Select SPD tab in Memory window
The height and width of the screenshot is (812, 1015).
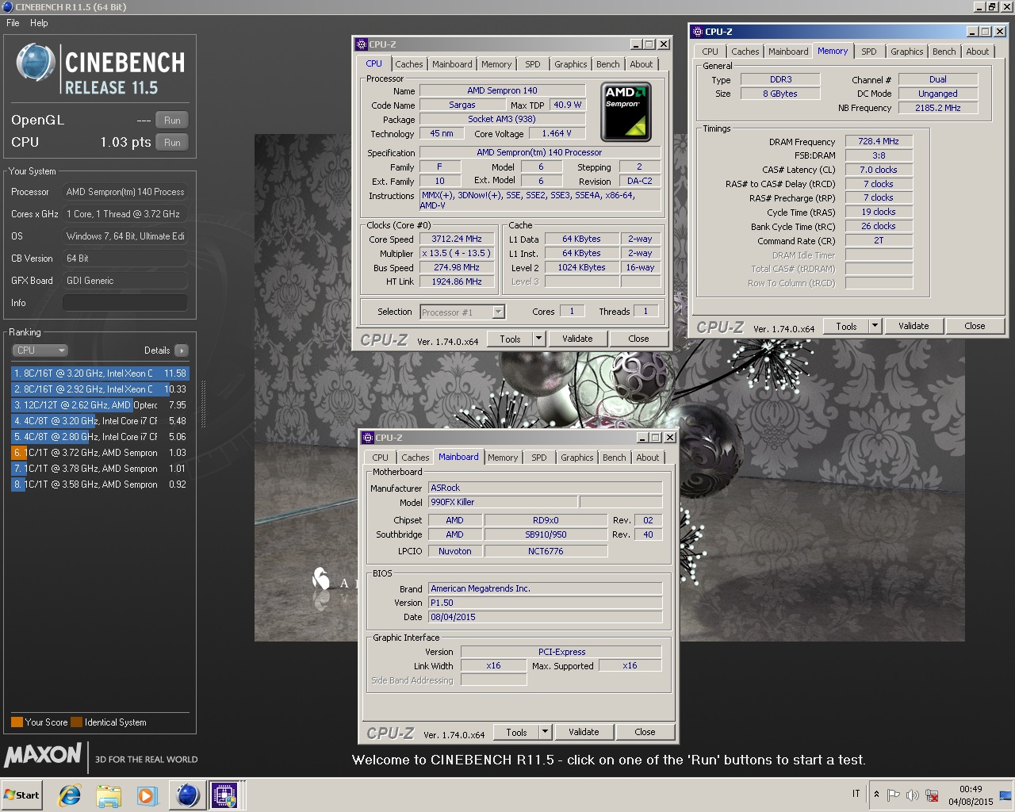click(869, 52)
